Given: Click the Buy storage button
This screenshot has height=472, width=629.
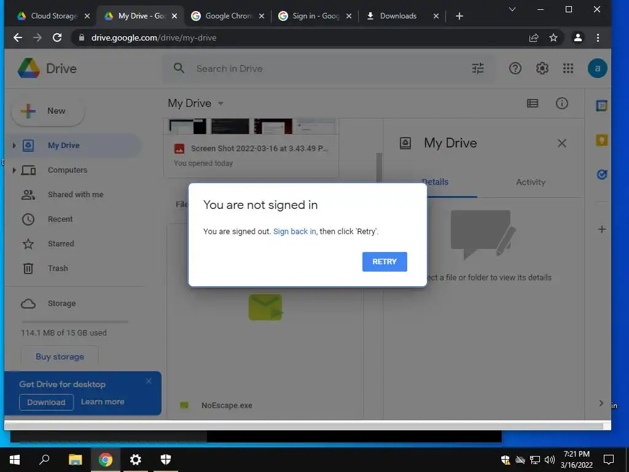Looking at the screenshot, I should pyautogui.click(x=60, y=356).
